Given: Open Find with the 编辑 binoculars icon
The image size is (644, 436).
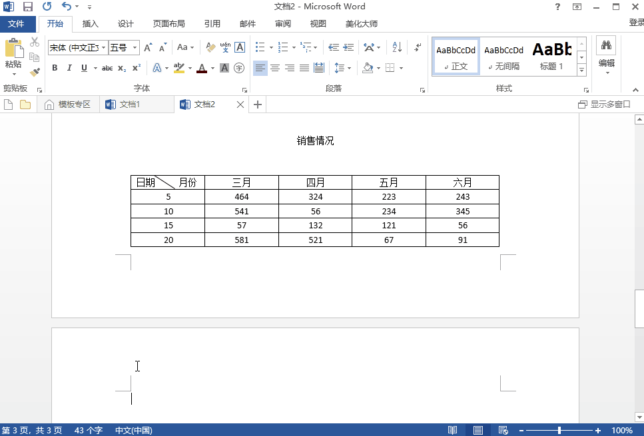Looking at the screenshot, I should [x=605, y=45].
